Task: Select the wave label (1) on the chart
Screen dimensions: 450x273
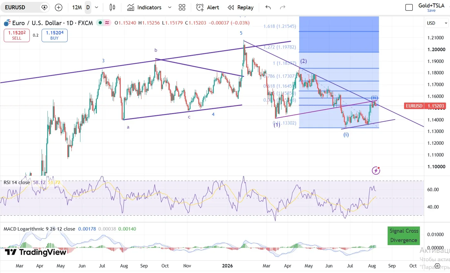Action: pos(277,125)
